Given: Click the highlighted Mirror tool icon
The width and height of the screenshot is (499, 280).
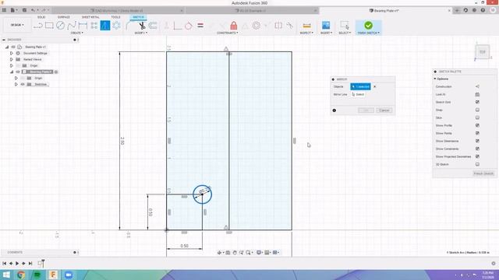Looking at the screenshot, I should [x=105, y=26].
